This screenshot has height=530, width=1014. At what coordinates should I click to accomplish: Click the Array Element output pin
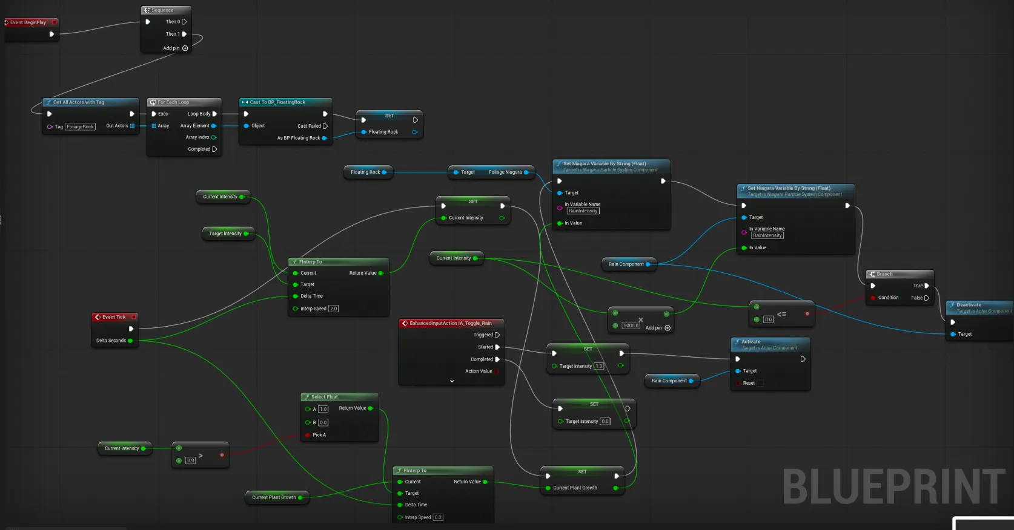(214, 126)
